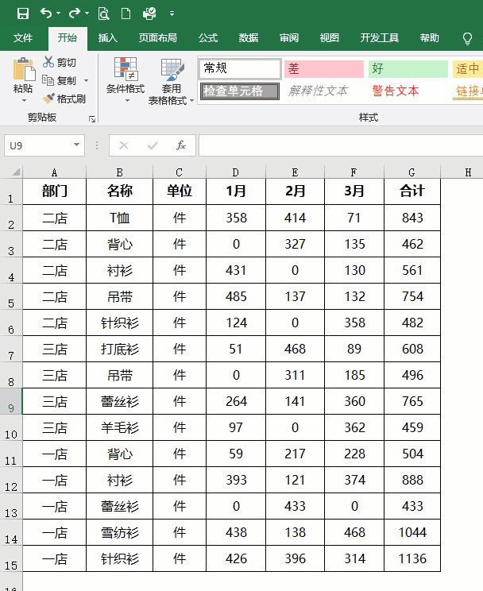Apply the 好 green cell style

408,68
